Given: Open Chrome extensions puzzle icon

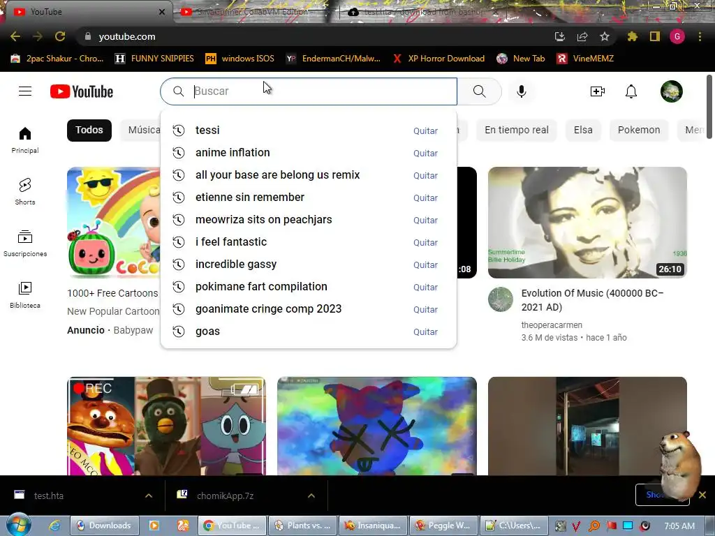Looking at the screenshot, I should pyautogui.click(x=632, y=36).
